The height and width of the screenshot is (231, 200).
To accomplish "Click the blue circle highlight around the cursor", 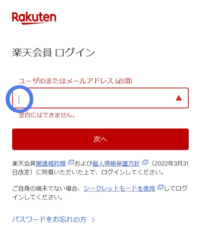I will tap(19, 99).
